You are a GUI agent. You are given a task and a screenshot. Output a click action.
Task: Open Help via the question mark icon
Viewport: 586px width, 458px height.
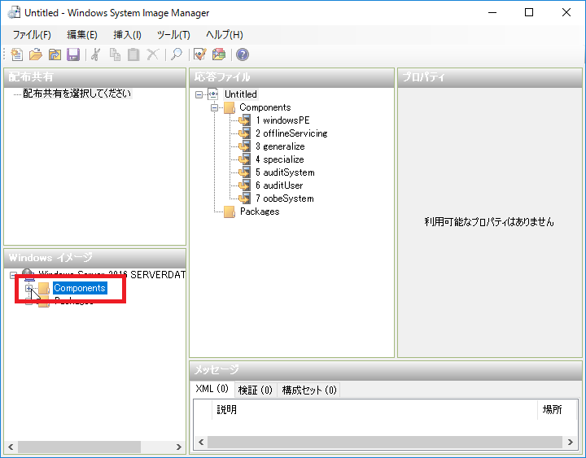(x=243, y=55)
